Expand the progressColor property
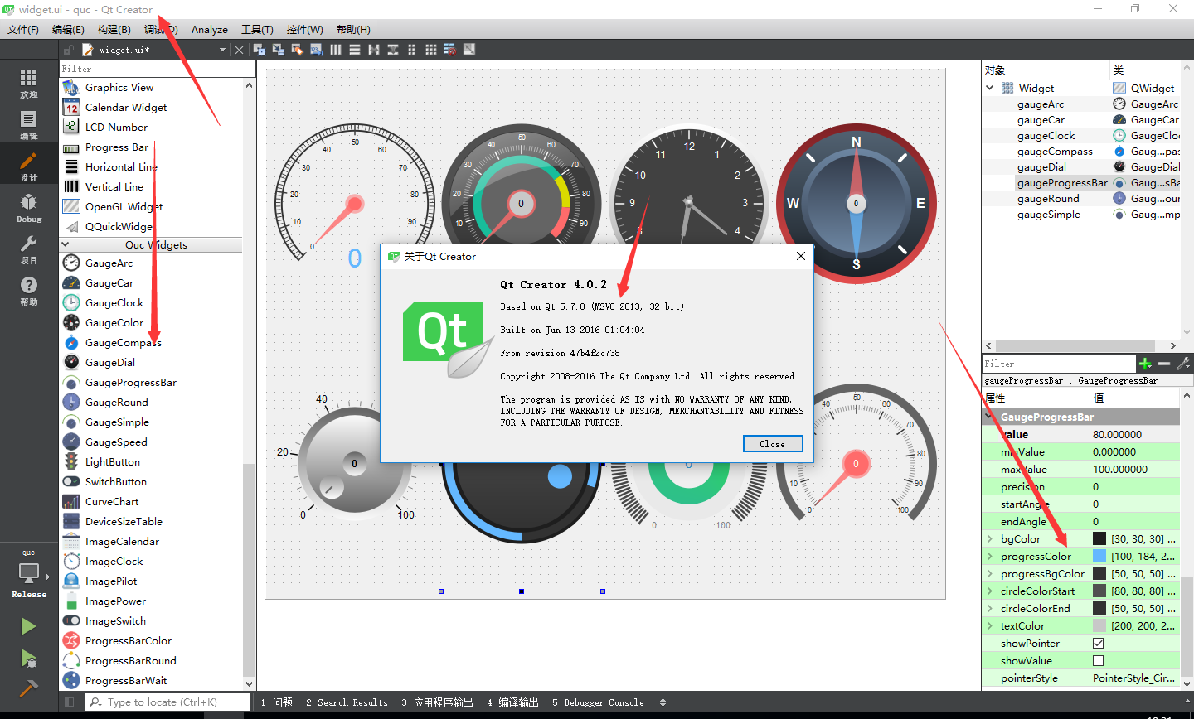This screenshot has width=1194, height=719. pos(989,556)
